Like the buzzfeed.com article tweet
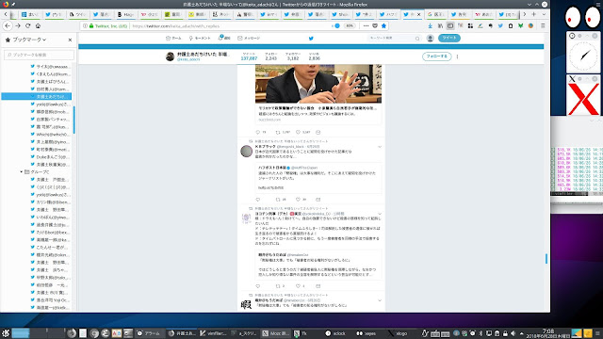The height and width of the screenshot is (339, 603). pyautogui.click(x=298, y=132)
